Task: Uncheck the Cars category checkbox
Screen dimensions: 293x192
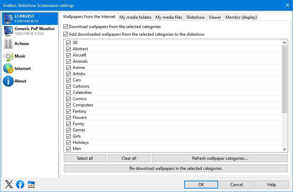Action: click(68, 80)
